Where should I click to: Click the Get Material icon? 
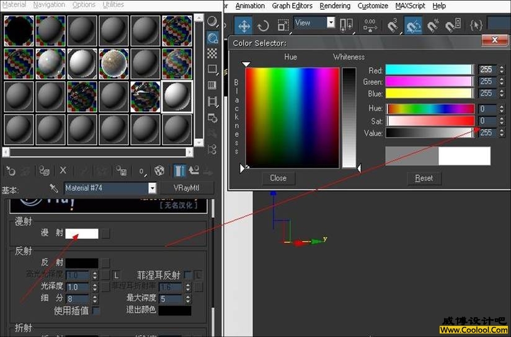(10, 170)
